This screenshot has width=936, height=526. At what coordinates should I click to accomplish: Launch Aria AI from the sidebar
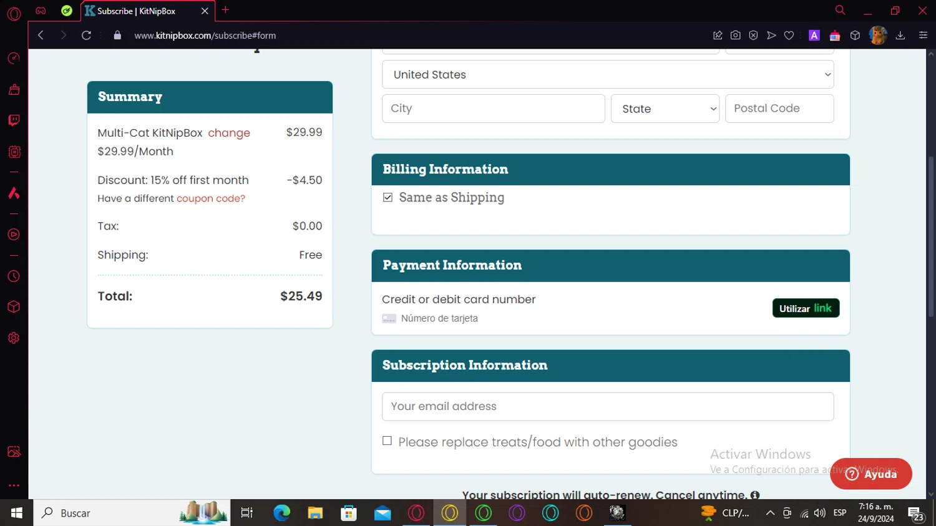[x=14, y=193]
